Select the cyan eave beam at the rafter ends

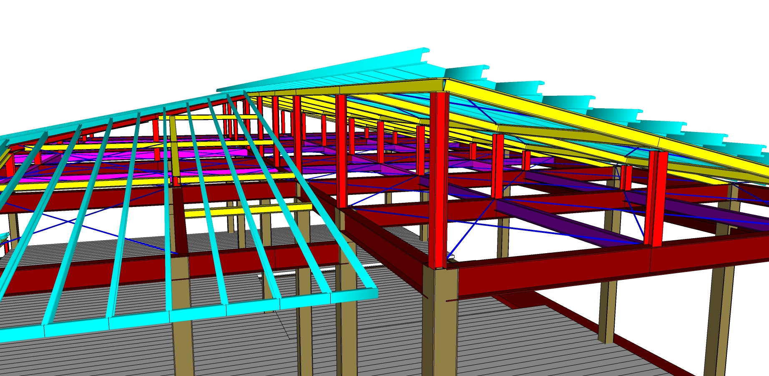[x=209, y=312]
